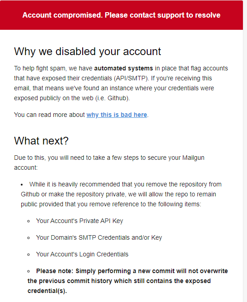Click the hollow bullet beside Private API Key

click(28, 221)
